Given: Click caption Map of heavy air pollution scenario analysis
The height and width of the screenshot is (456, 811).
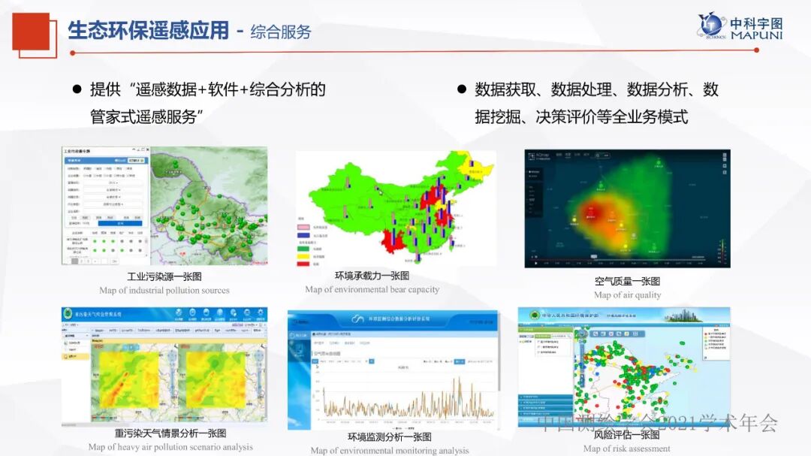Looking at the screenshot, I should (x=170, y=447).
